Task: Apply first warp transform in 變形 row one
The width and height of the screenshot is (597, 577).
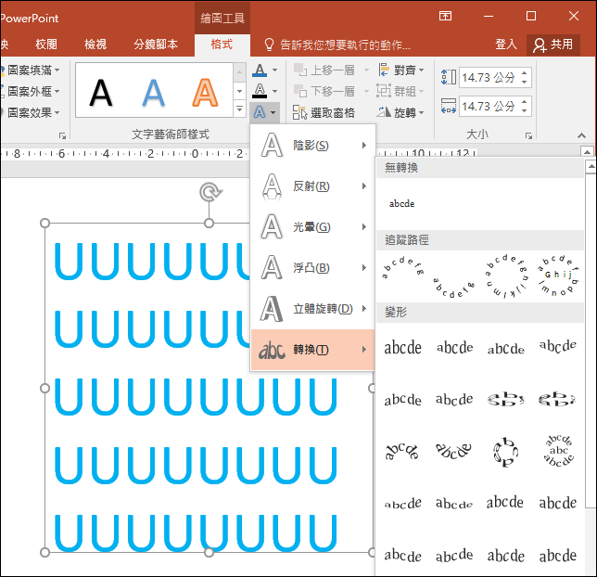Action: [x=403, y=347]
